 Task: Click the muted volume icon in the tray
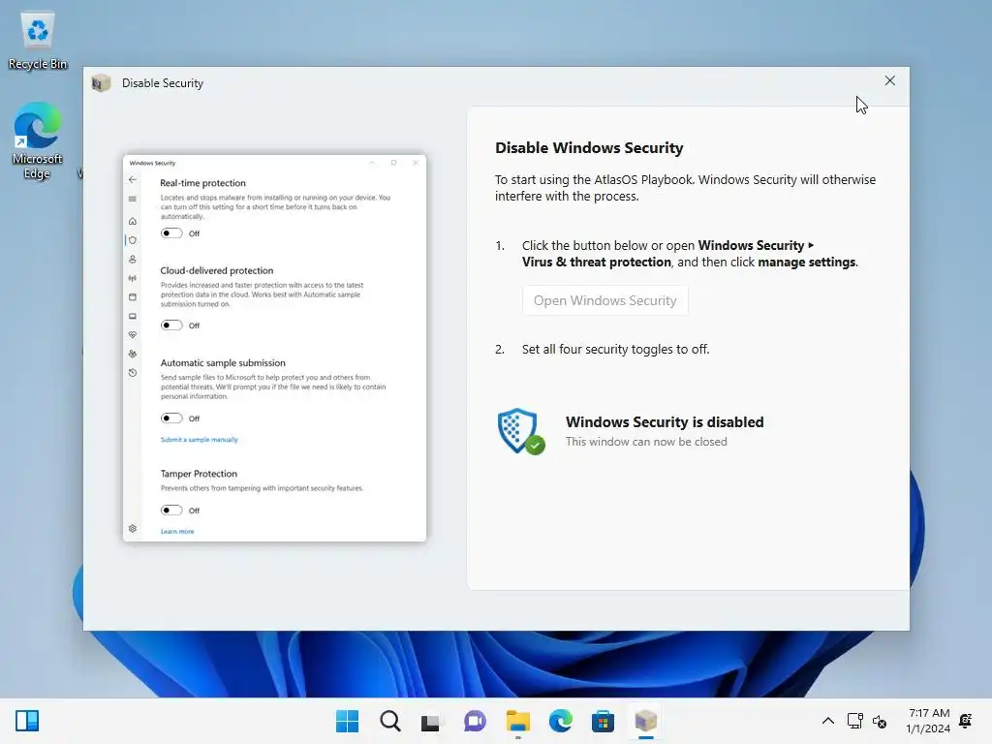pos(880,721)
